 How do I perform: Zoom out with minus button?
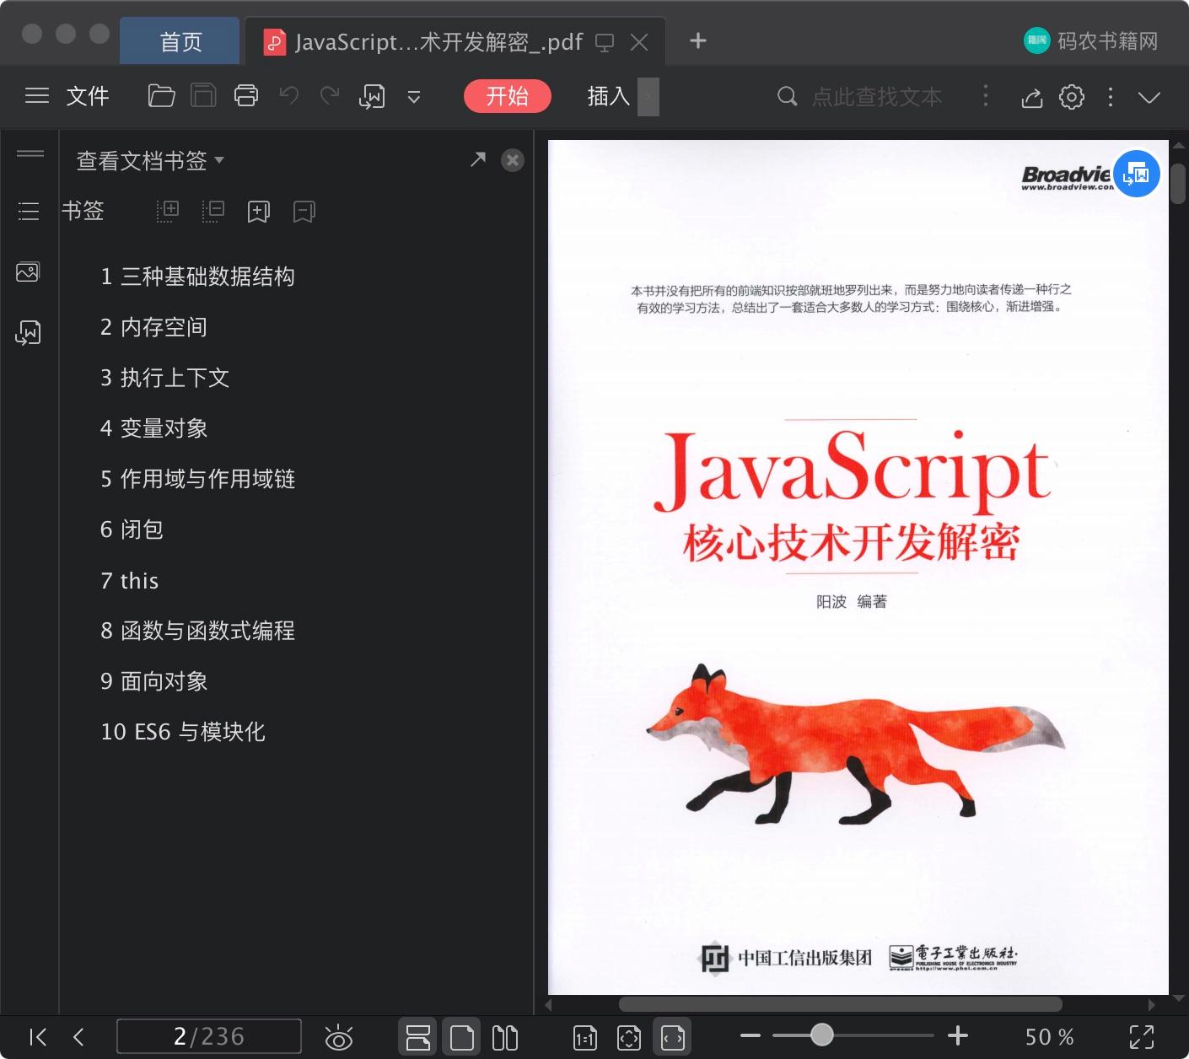[751, 1035]
